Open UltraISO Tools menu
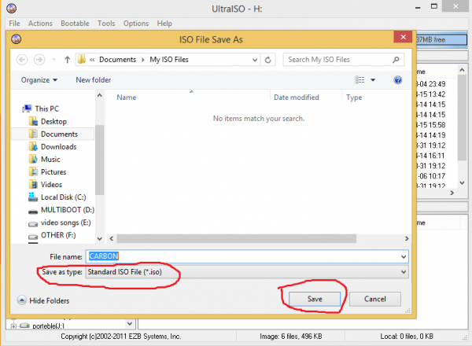The image size is (472, 346). [x=106, y=24]
